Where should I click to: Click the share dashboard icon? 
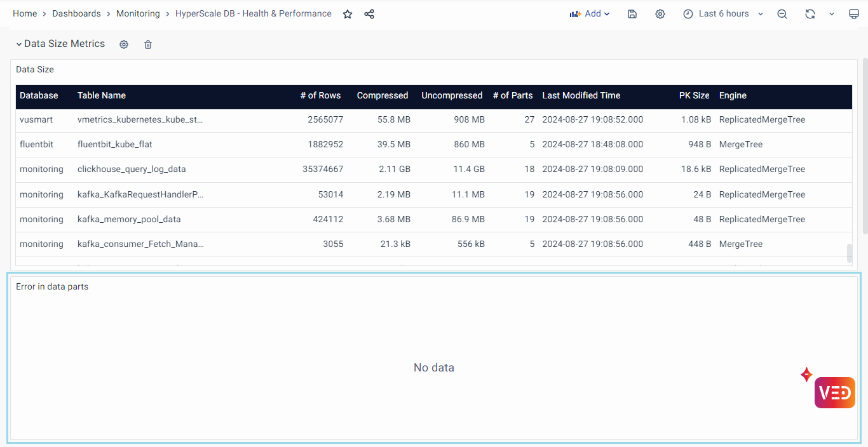[x=369, y=14]
